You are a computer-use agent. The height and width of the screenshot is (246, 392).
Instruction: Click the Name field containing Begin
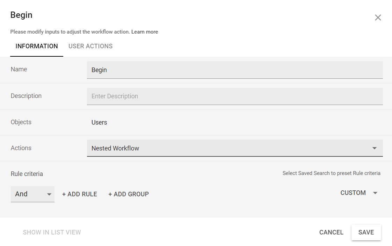coord(234,70)
